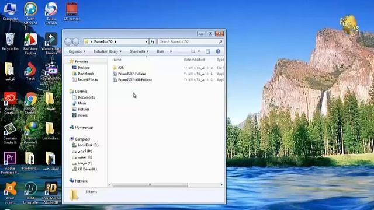Click the Burn toolbar button
The image size is (374, 210).
coord(161,51)
